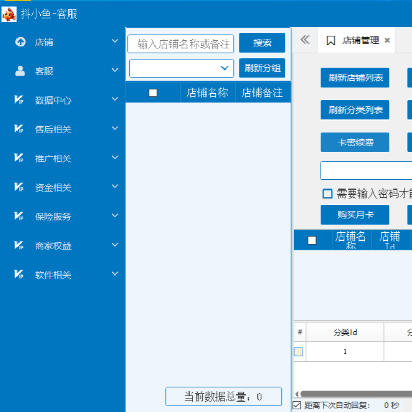Click the 店铺Id column header
The height and width of the screenshot is (412, 412).
390,240
